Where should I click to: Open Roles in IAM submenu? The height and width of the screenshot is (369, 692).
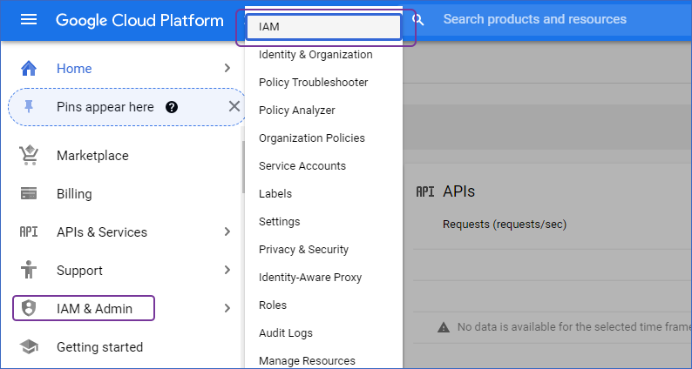(273, 305)
